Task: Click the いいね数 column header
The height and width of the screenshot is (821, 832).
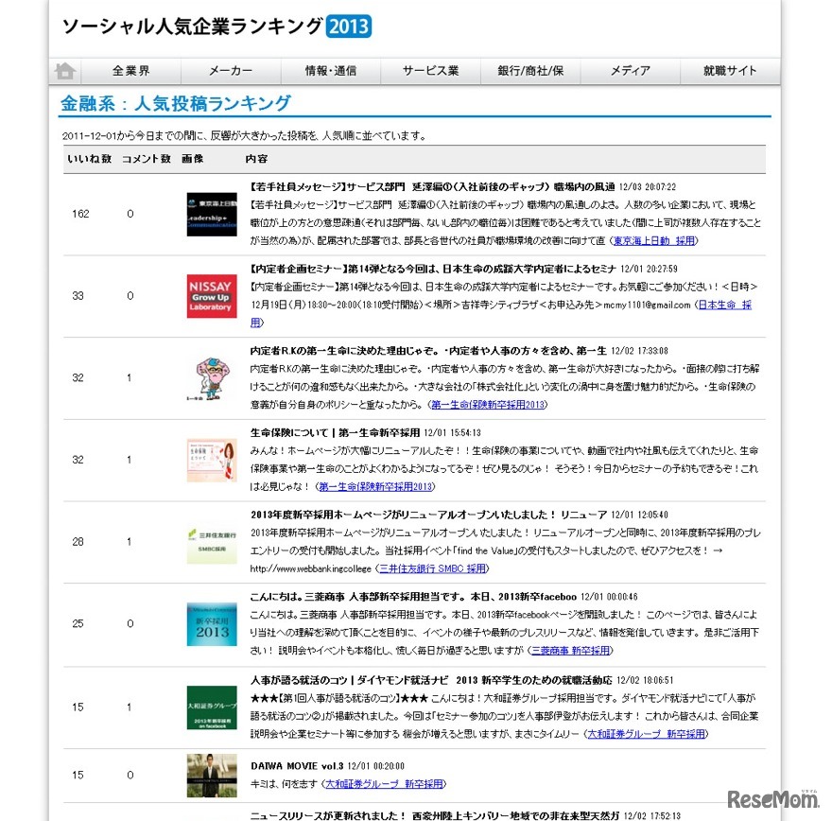Action: tap(89, 159)
